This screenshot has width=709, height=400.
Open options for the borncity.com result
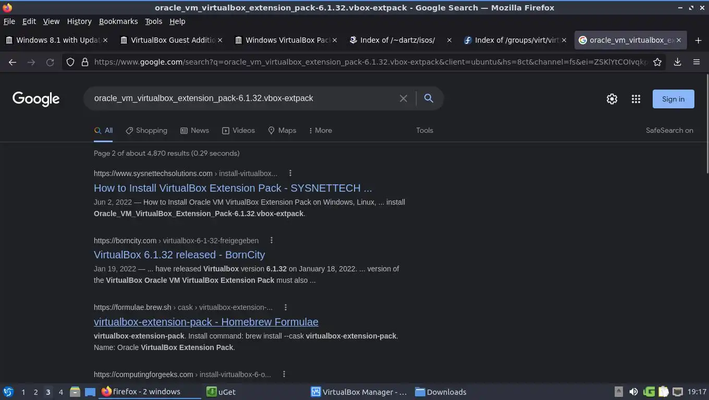pyautogui.click(x=271, y=241)
